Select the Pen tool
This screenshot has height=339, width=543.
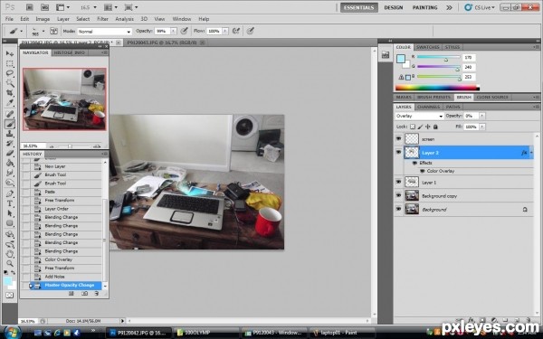(10, 193)
